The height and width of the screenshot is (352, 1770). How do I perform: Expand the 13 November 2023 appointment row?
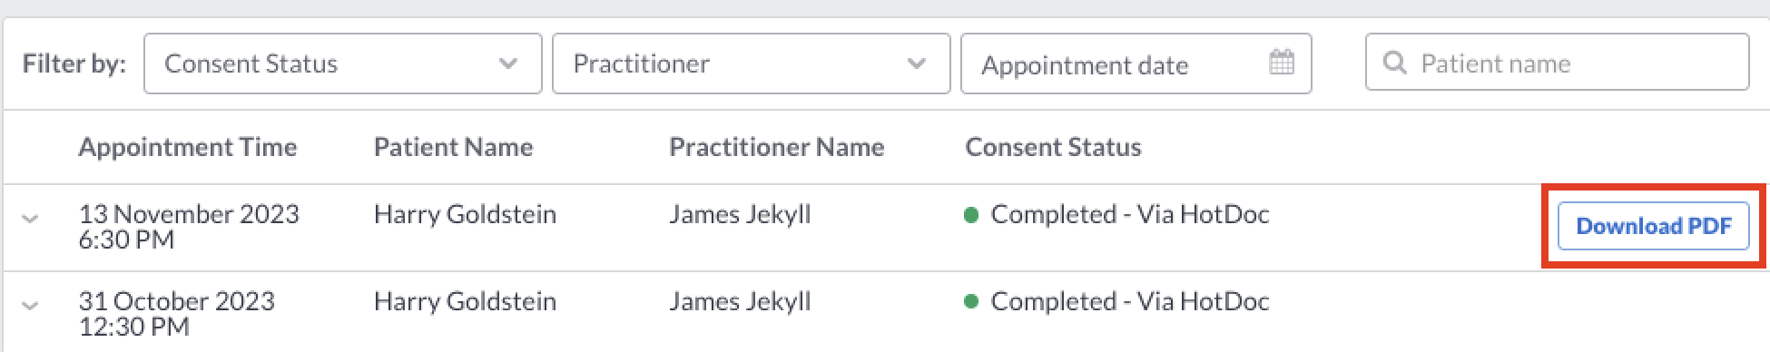click(30, 219)
